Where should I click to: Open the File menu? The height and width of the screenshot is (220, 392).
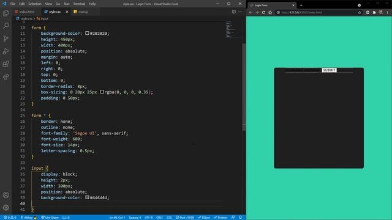point(13,4)
